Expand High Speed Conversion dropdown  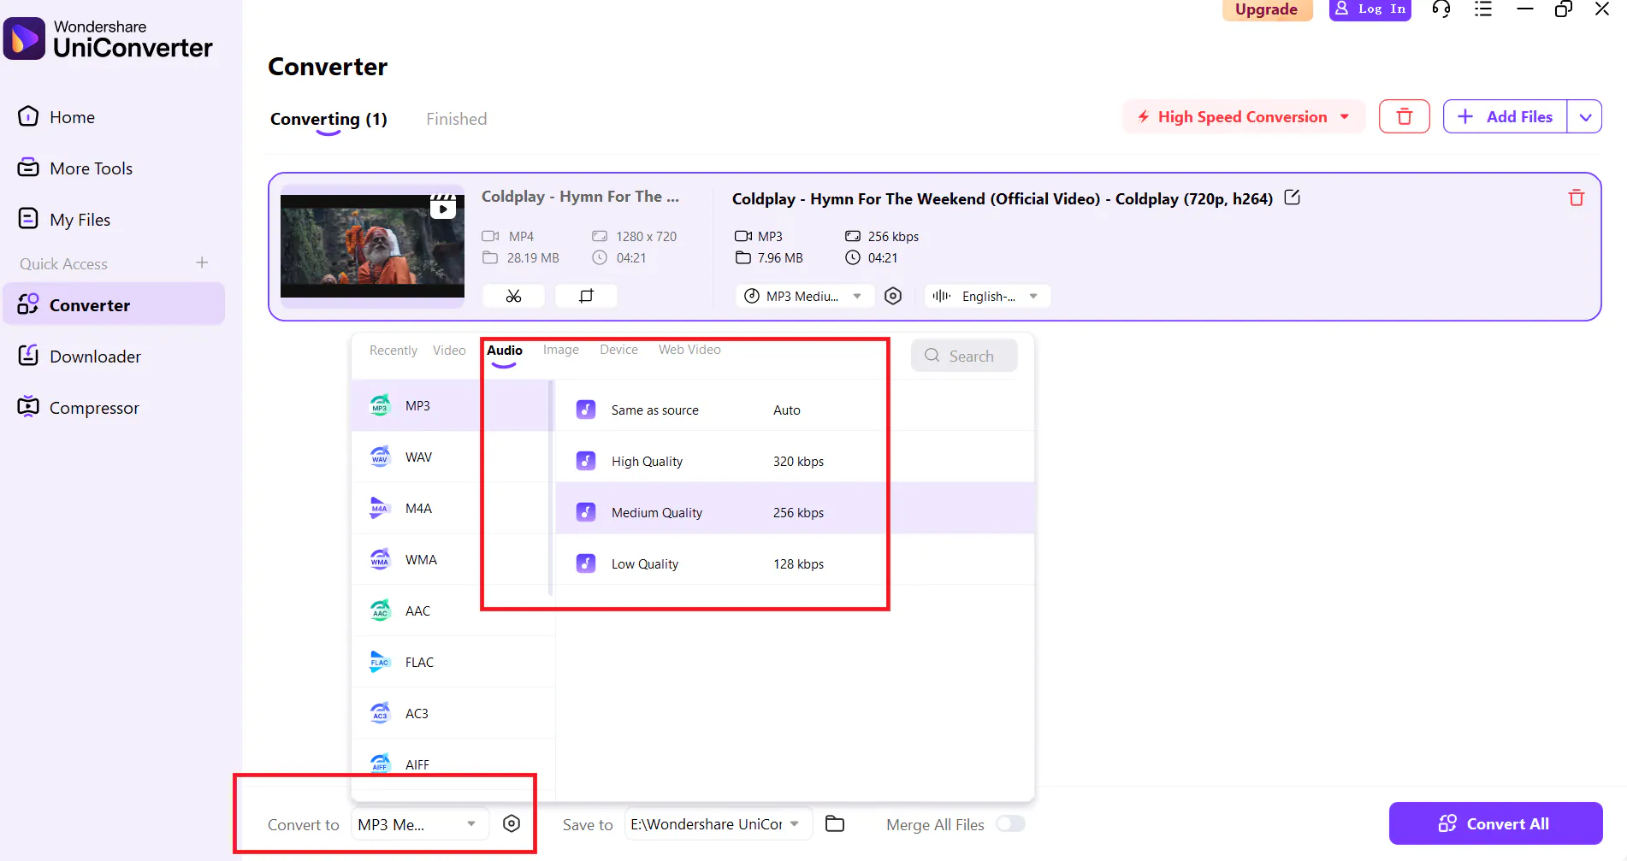click(x=1345, y=117)
